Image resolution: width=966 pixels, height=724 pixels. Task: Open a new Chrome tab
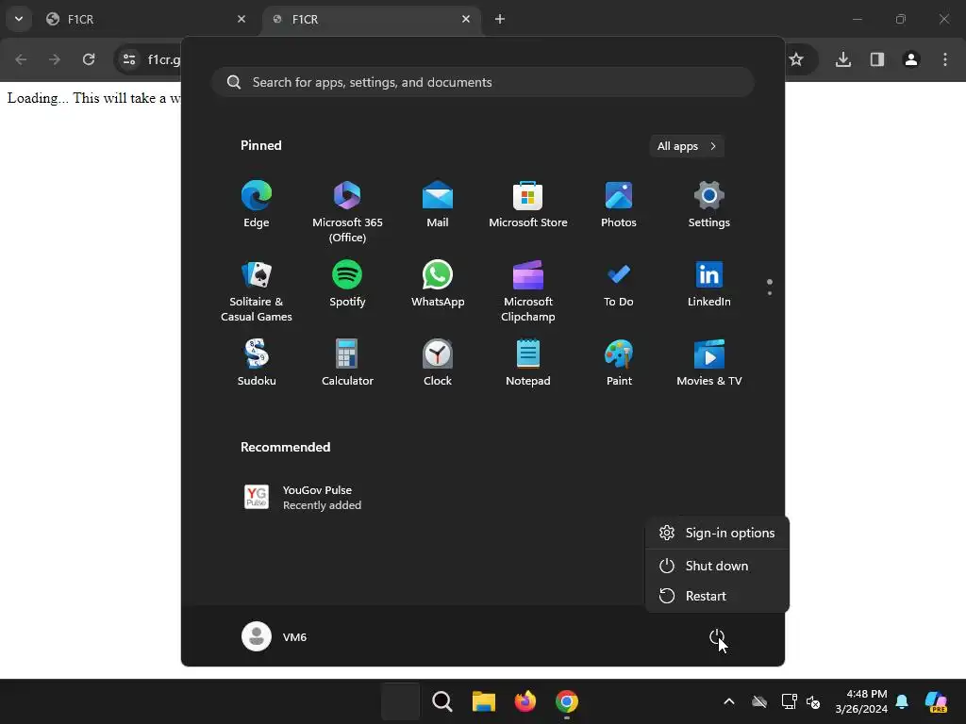pos(500,19)
